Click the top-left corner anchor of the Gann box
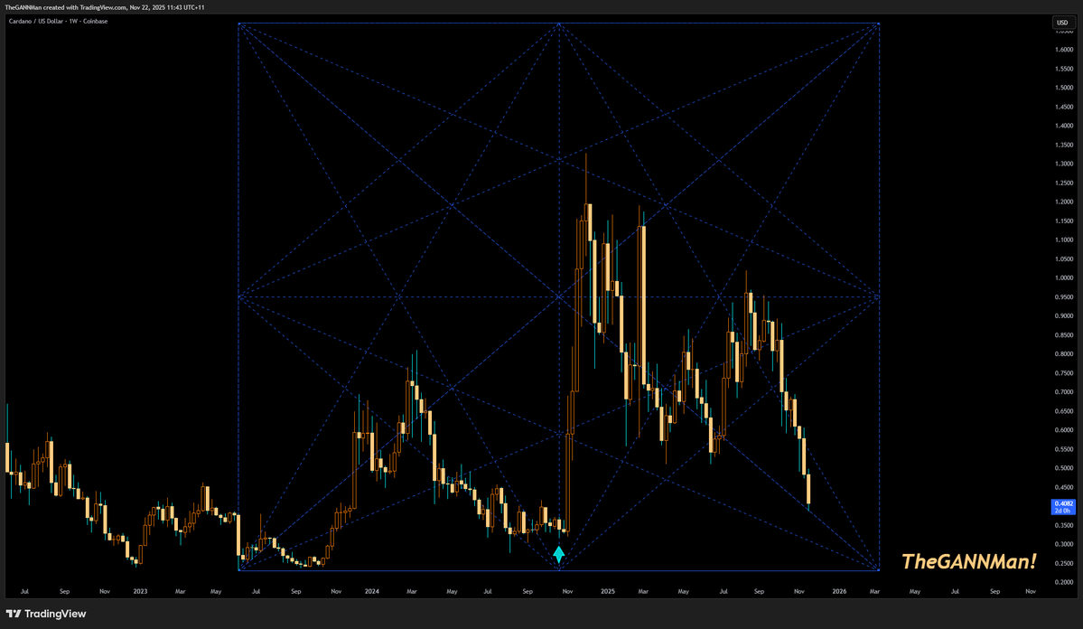Viewport: 1083px width, 629px height. pyautogui.click(x=238, y=24)
